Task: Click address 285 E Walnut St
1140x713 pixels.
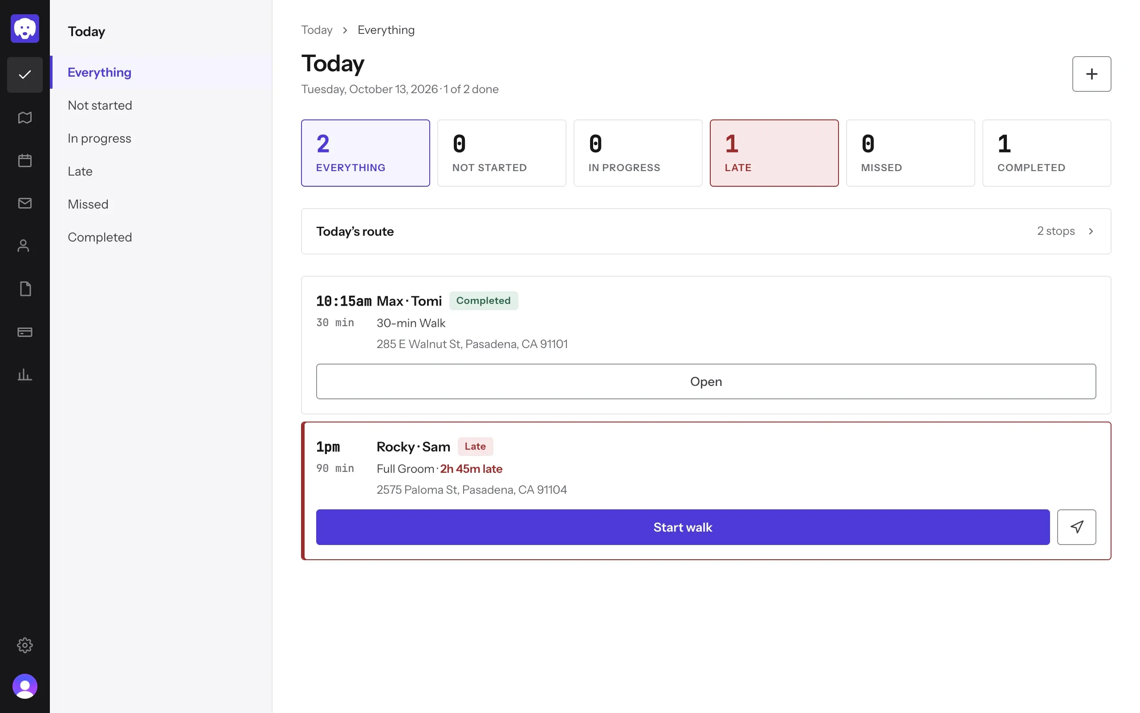Action: tap(472, 344)
